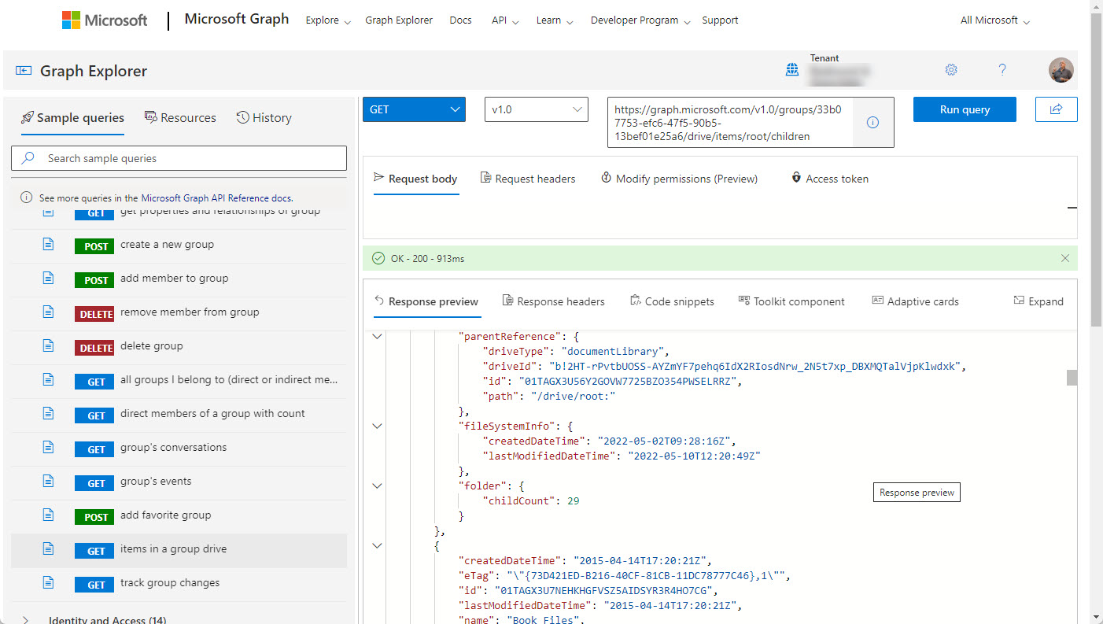Image resolution: width=1103 pixels, height=624 pixels.
Task: Expand the response area with Expand button
Action: [1038, 301]
